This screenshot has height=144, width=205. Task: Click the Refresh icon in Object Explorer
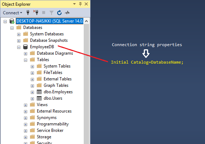pos(59,13)
